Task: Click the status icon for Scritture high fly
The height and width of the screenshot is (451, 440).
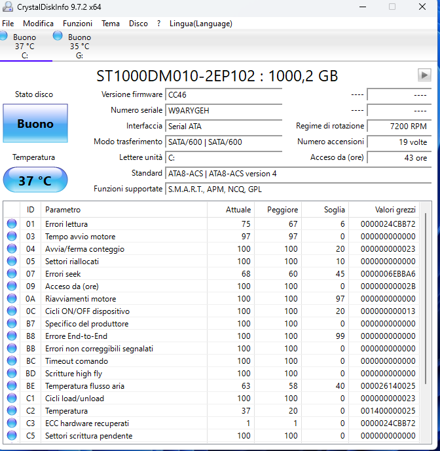Action: 12,373
